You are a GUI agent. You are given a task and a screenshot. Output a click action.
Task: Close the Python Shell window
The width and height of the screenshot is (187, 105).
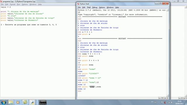(x=165, y=3)
